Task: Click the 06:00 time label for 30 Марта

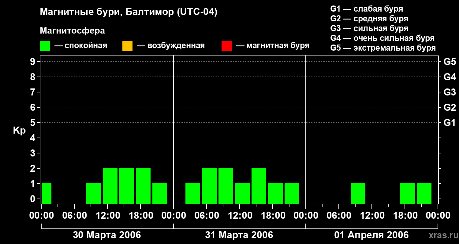Action: pyautogui.click(x=74, y=215)
